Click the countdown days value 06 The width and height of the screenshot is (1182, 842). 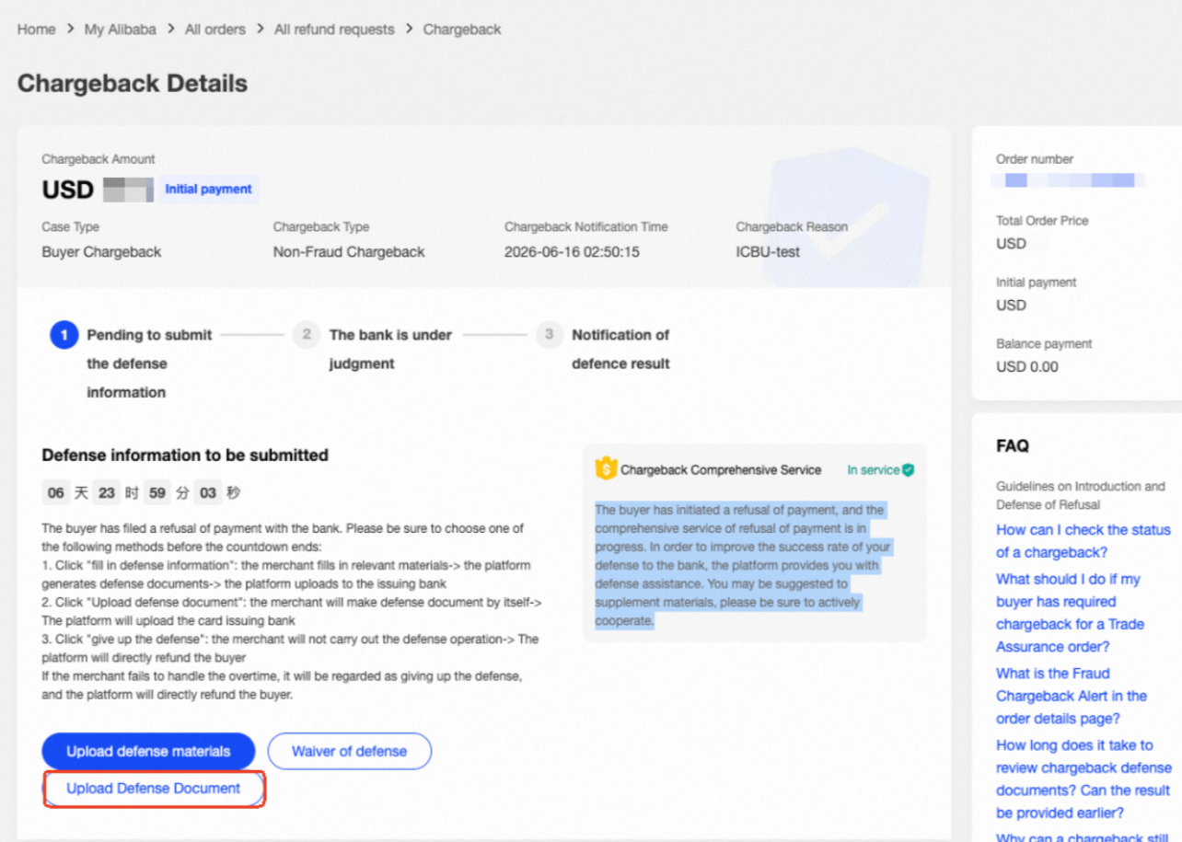click(56, 493)
